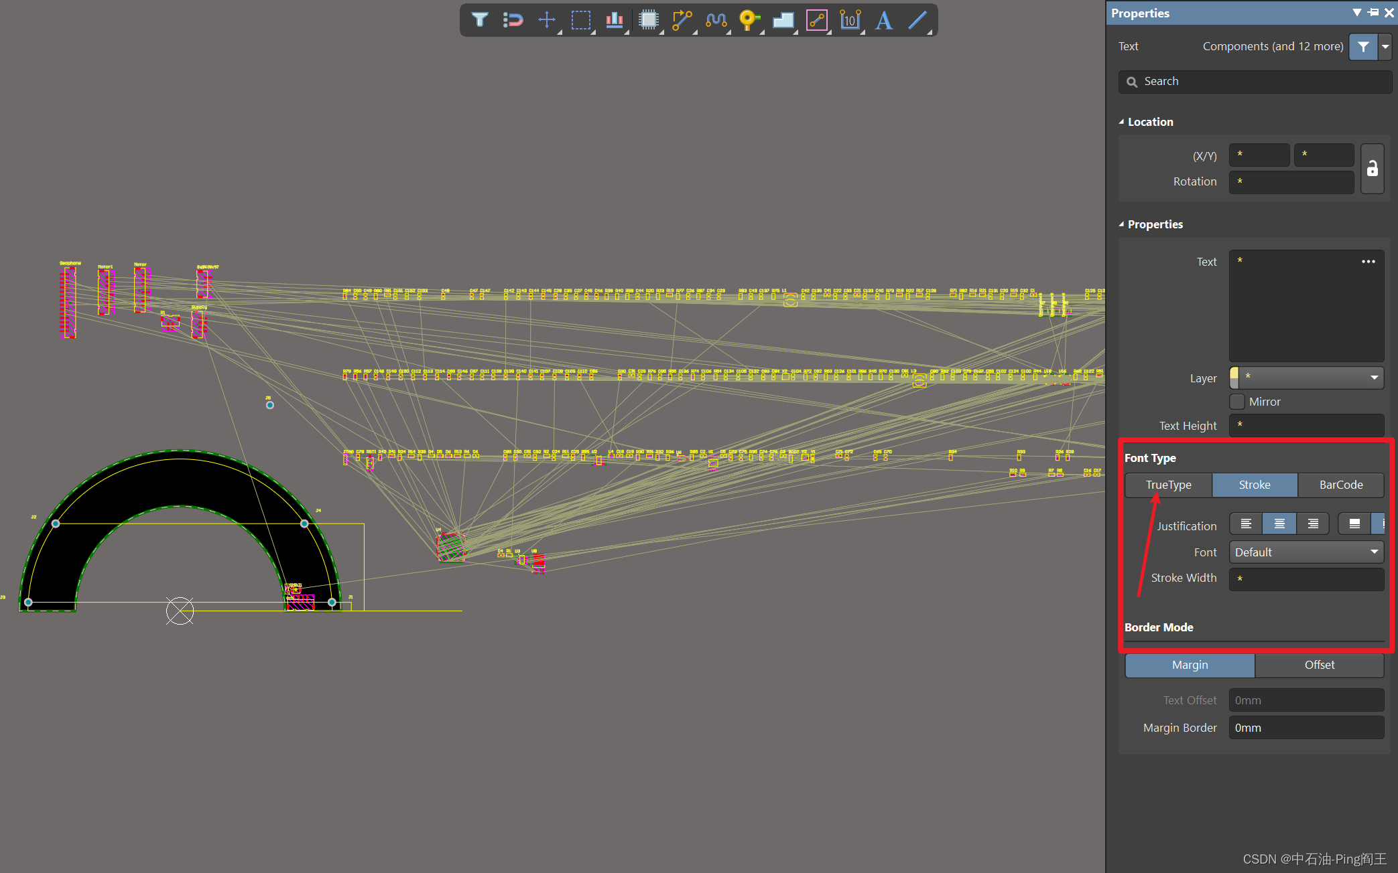Select the place dimension tool
The width and height of the screenshot is (1398, 873).
point(850,19)
